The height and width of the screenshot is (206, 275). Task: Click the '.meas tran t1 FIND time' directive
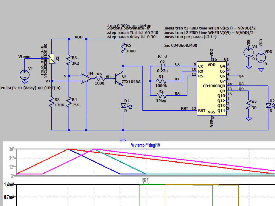[209, 28]
